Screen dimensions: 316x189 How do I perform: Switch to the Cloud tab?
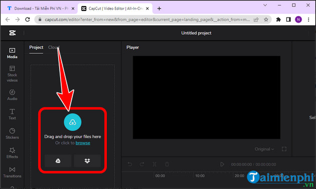point(54,47)
